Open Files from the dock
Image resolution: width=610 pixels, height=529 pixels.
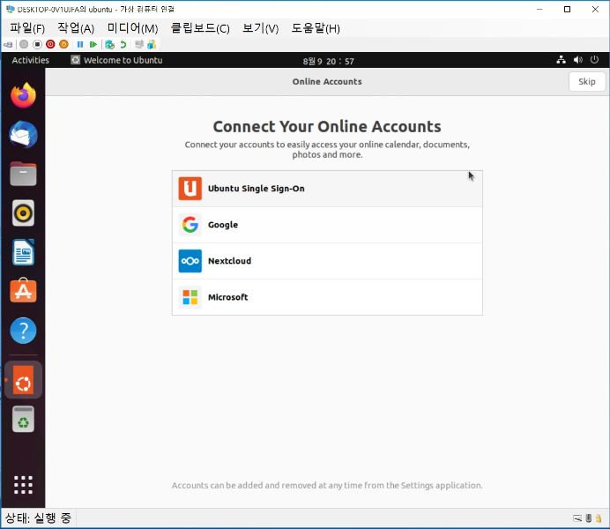(x=23, y=174)
